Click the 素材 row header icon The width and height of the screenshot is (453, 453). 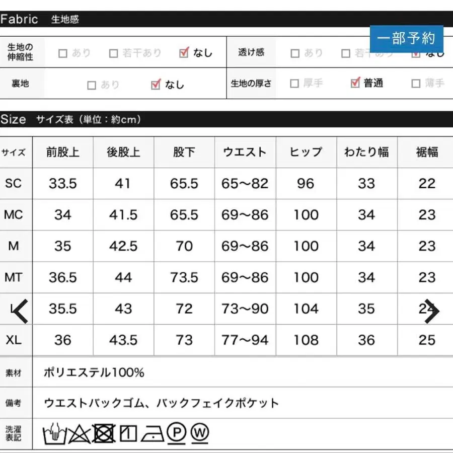tap(15, 373)
